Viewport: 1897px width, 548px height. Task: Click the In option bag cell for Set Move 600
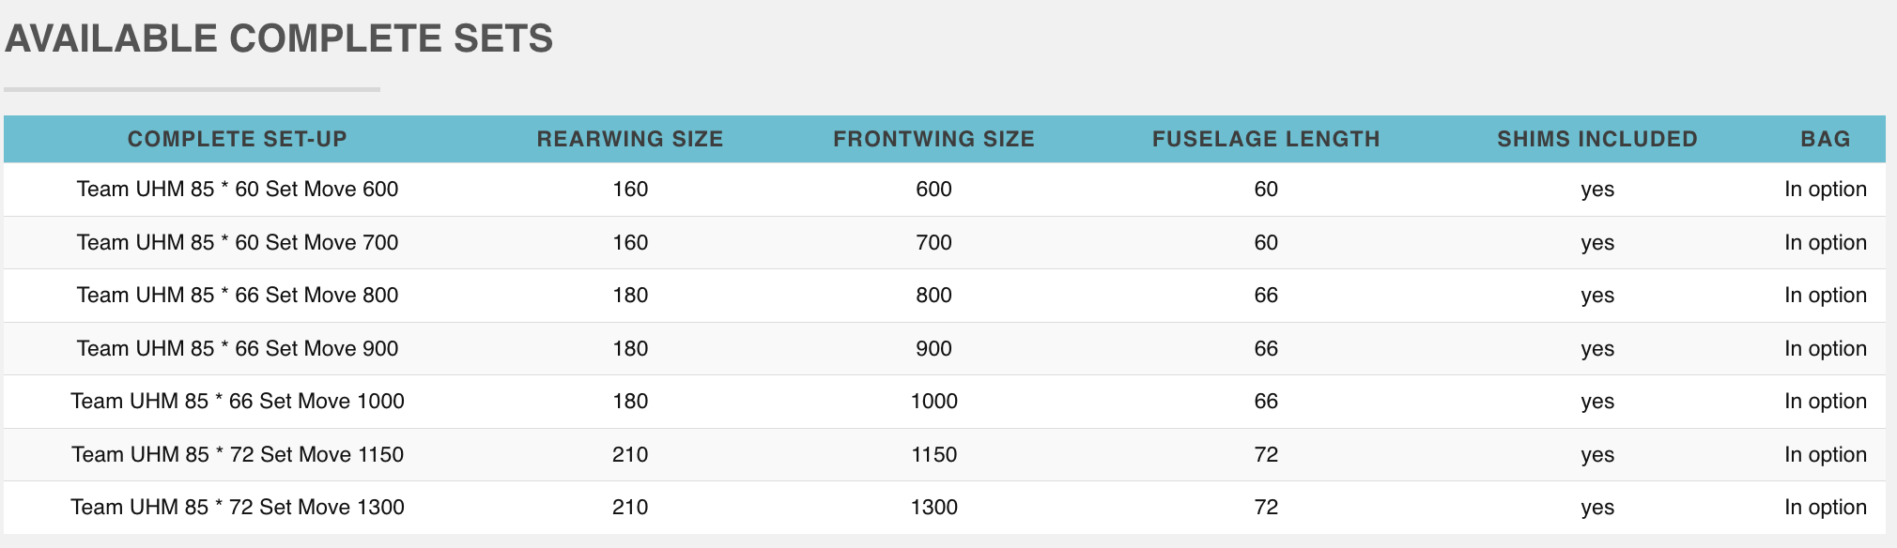pyautogui.click(x=1826, y=190)
